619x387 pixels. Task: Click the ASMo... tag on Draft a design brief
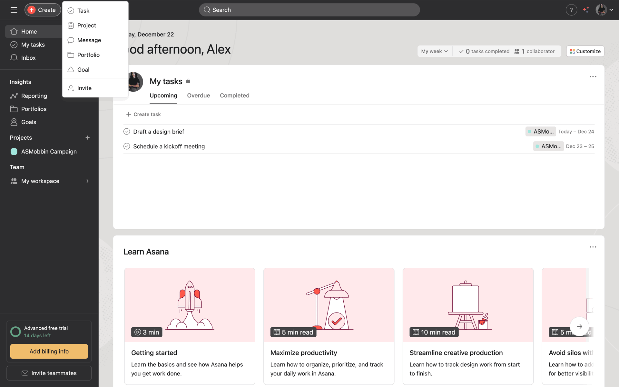541,132
